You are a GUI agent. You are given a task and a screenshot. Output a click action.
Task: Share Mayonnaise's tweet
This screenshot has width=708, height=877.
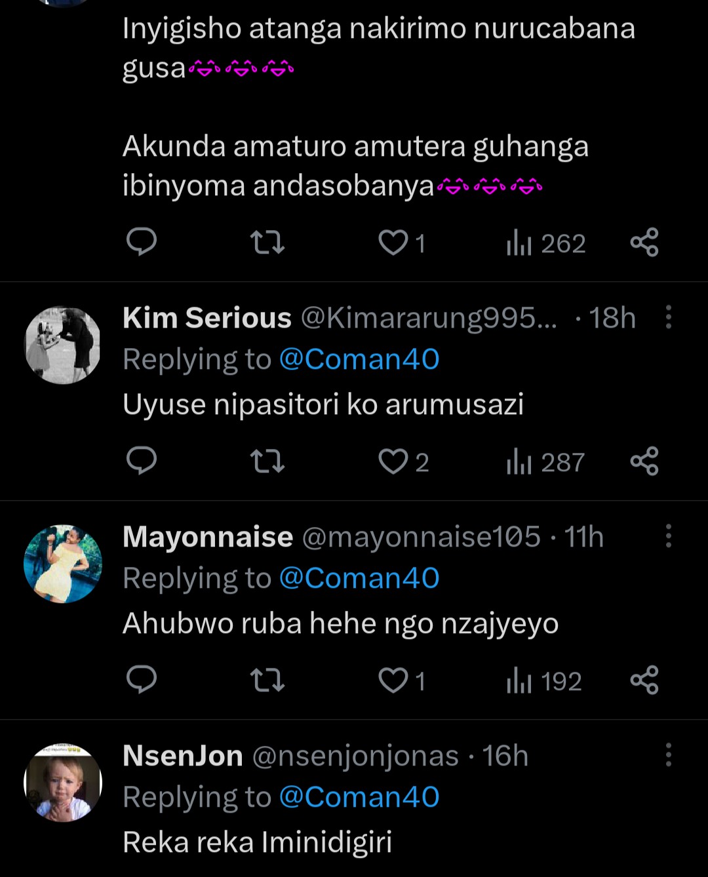(644, 680)
